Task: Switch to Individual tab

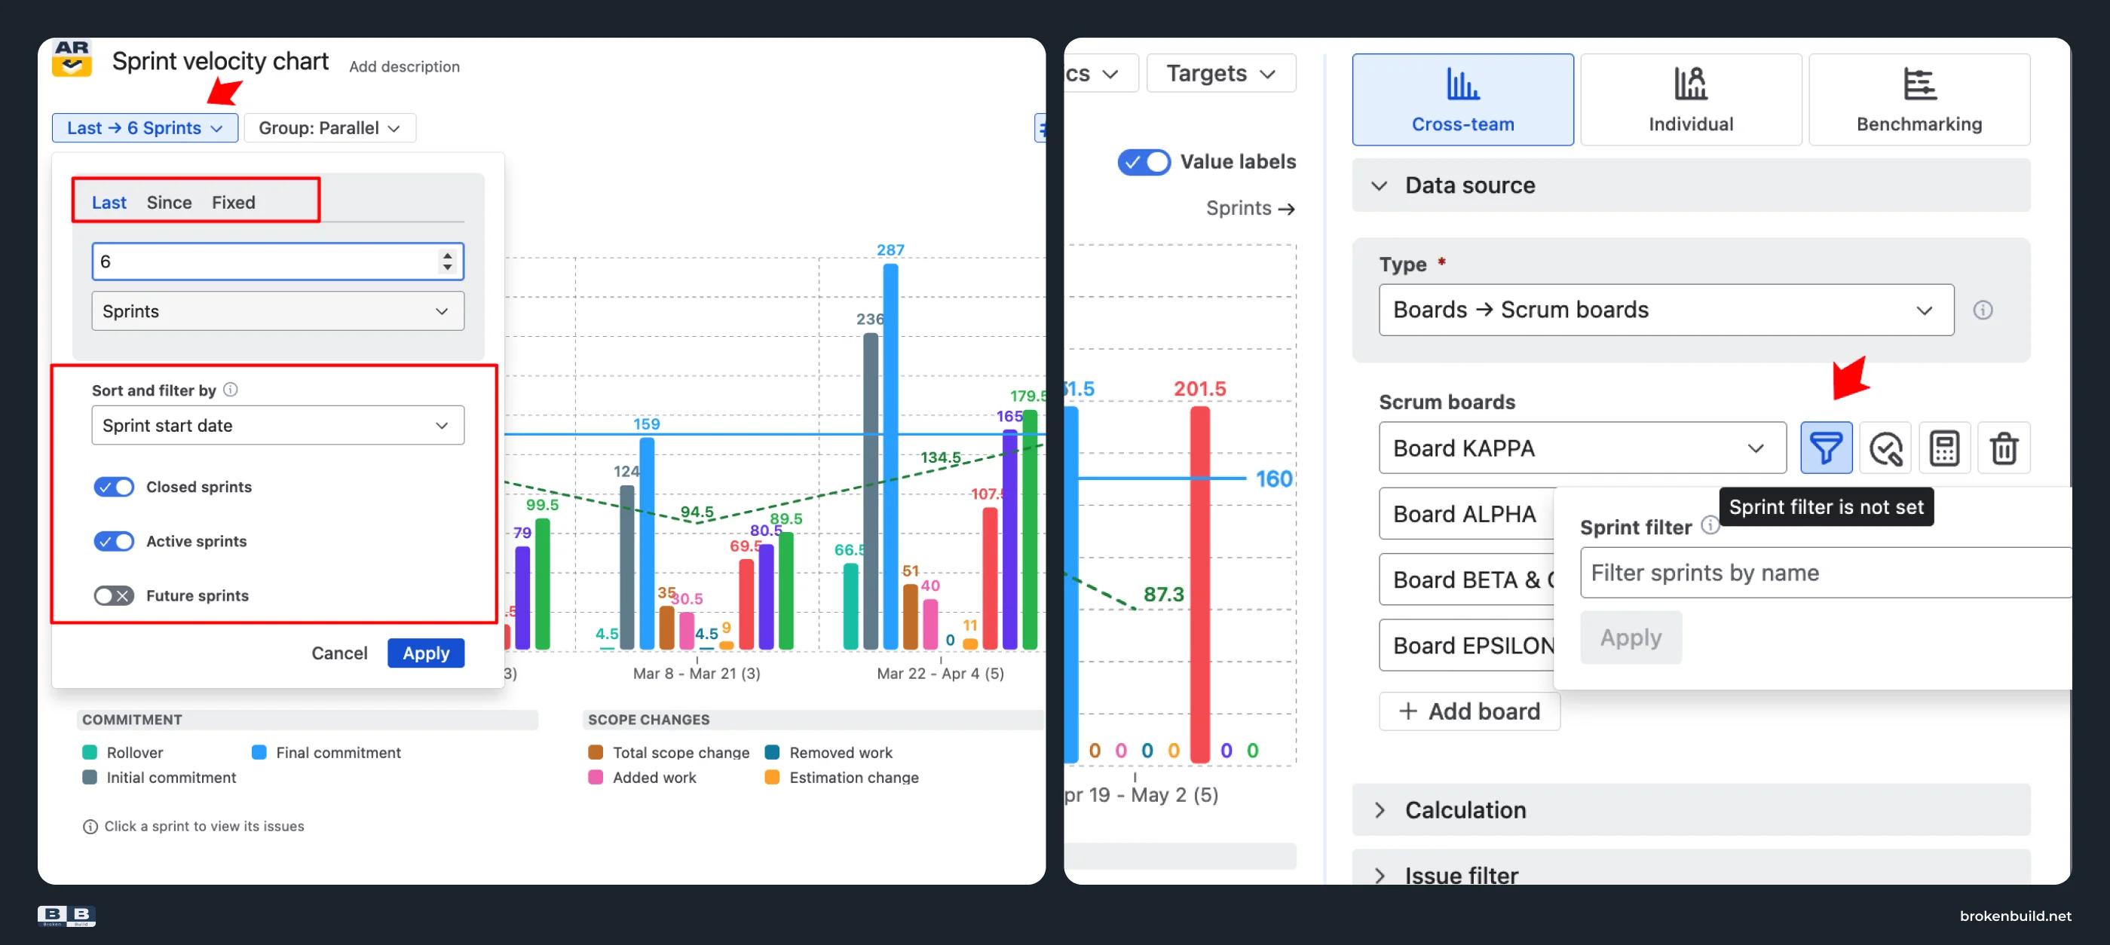Action: point(1691,100)
